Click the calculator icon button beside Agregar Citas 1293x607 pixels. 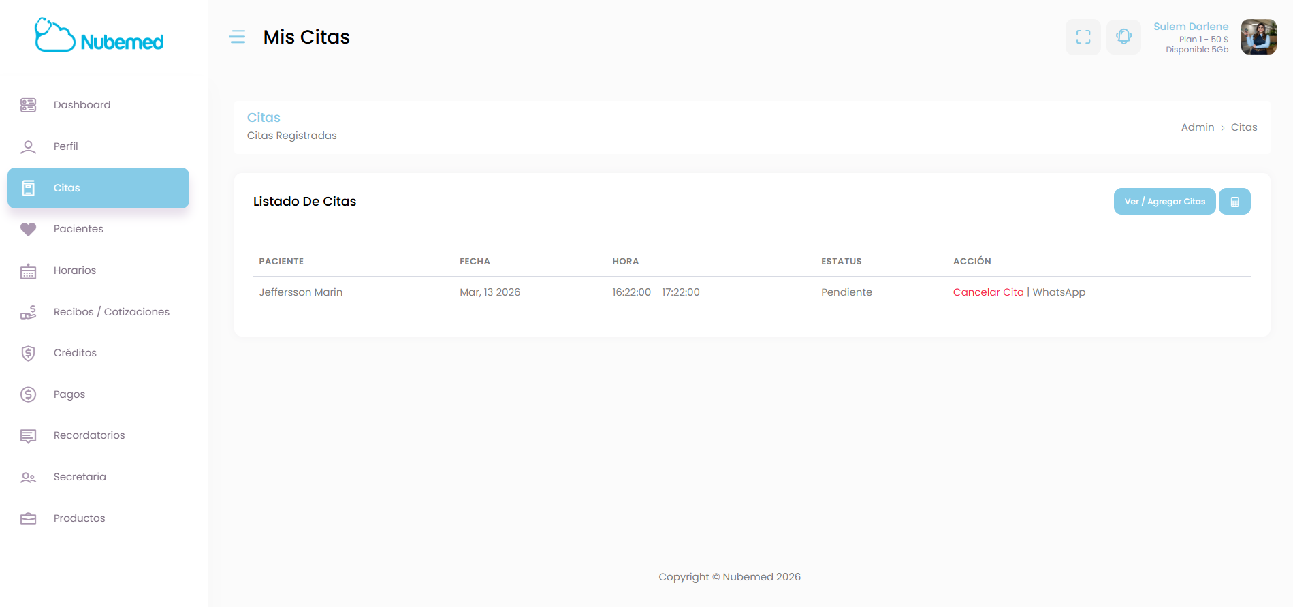pyautogui.click(x=1234, y=202)
